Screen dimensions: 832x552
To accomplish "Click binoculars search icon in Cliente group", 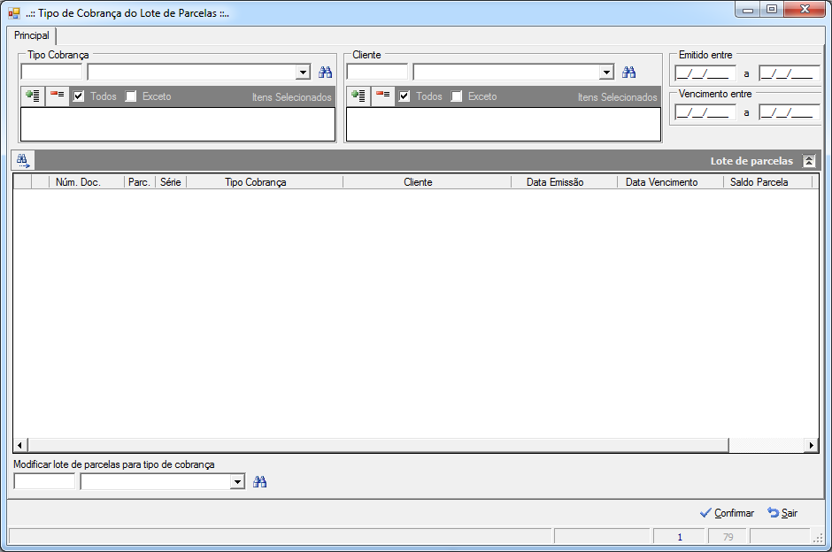I will click(628, 73).
